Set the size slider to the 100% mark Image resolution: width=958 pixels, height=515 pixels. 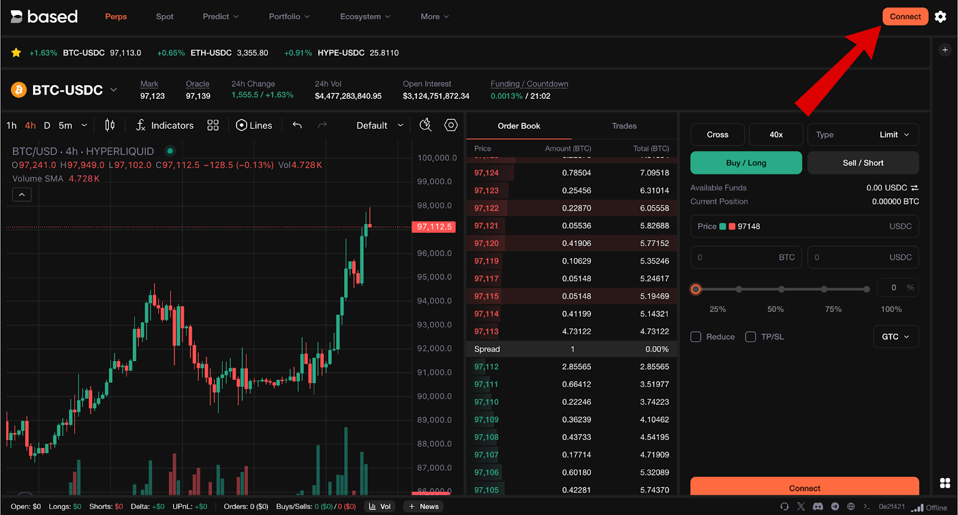[866, 289]
